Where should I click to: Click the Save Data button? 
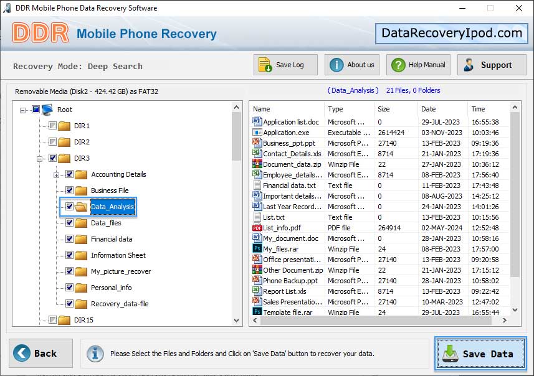[x=480, y=354]
